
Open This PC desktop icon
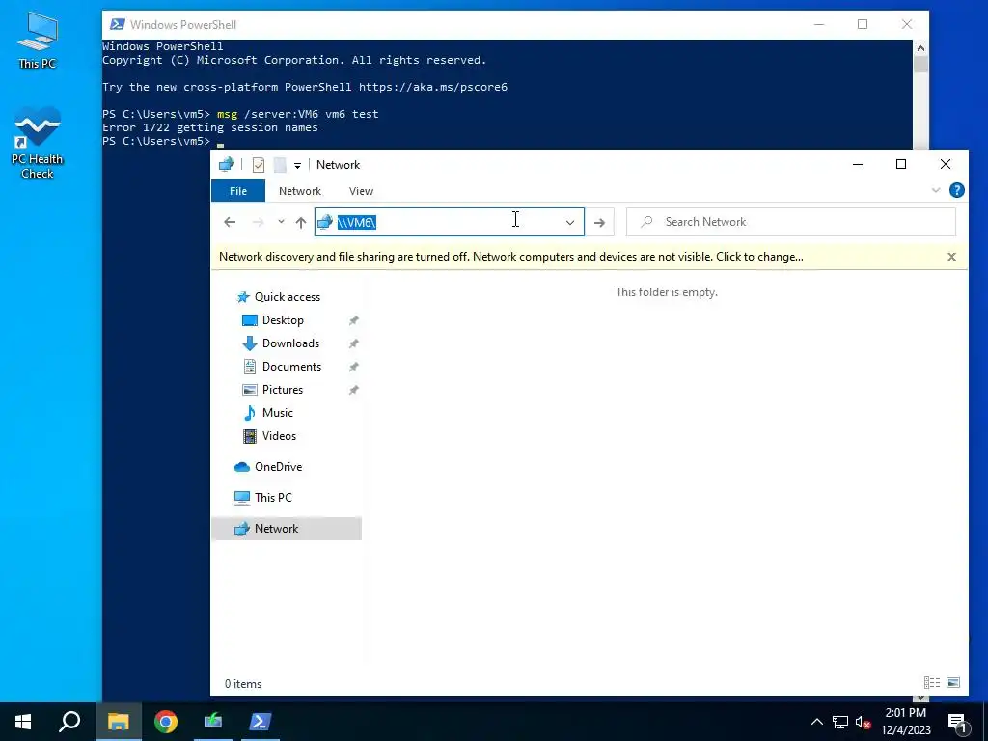click(38, 41)
